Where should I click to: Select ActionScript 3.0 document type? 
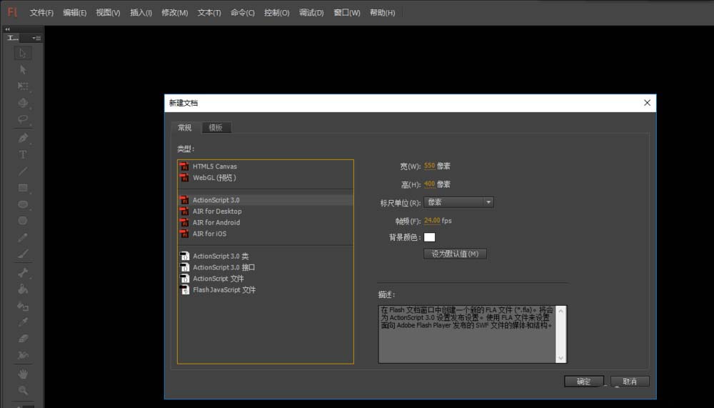[x=266, y=200]
